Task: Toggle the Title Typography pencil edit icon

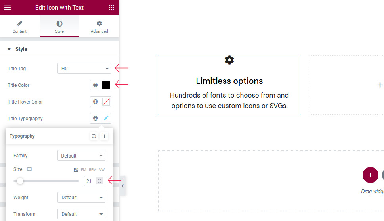Action: click(x=106, y=118)
